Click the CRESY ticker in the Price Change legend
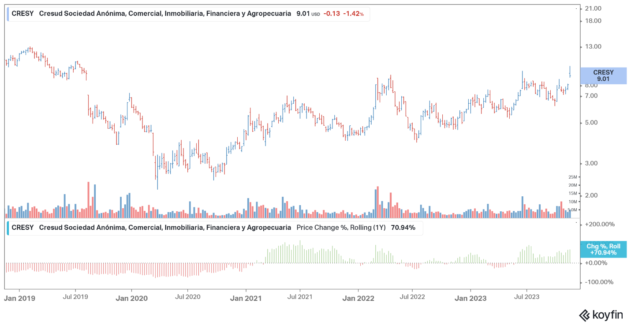 coord(22,228)
